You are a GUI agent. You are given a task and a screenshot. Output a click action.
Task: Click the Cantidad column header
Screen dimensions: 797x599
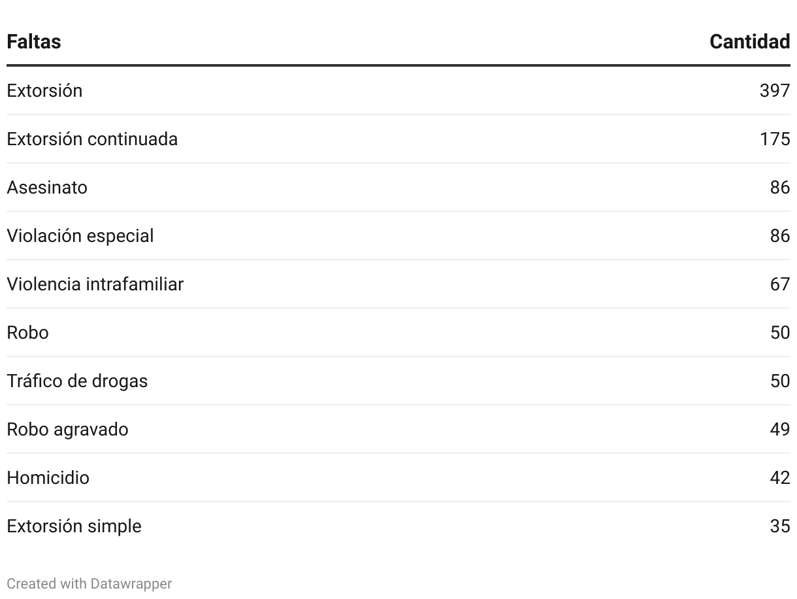coord(749,42)
